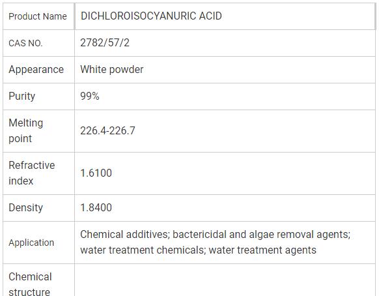Click the CAS NO. label
The height and width of the screenshot is (296, 379).
tap(25, 43)
